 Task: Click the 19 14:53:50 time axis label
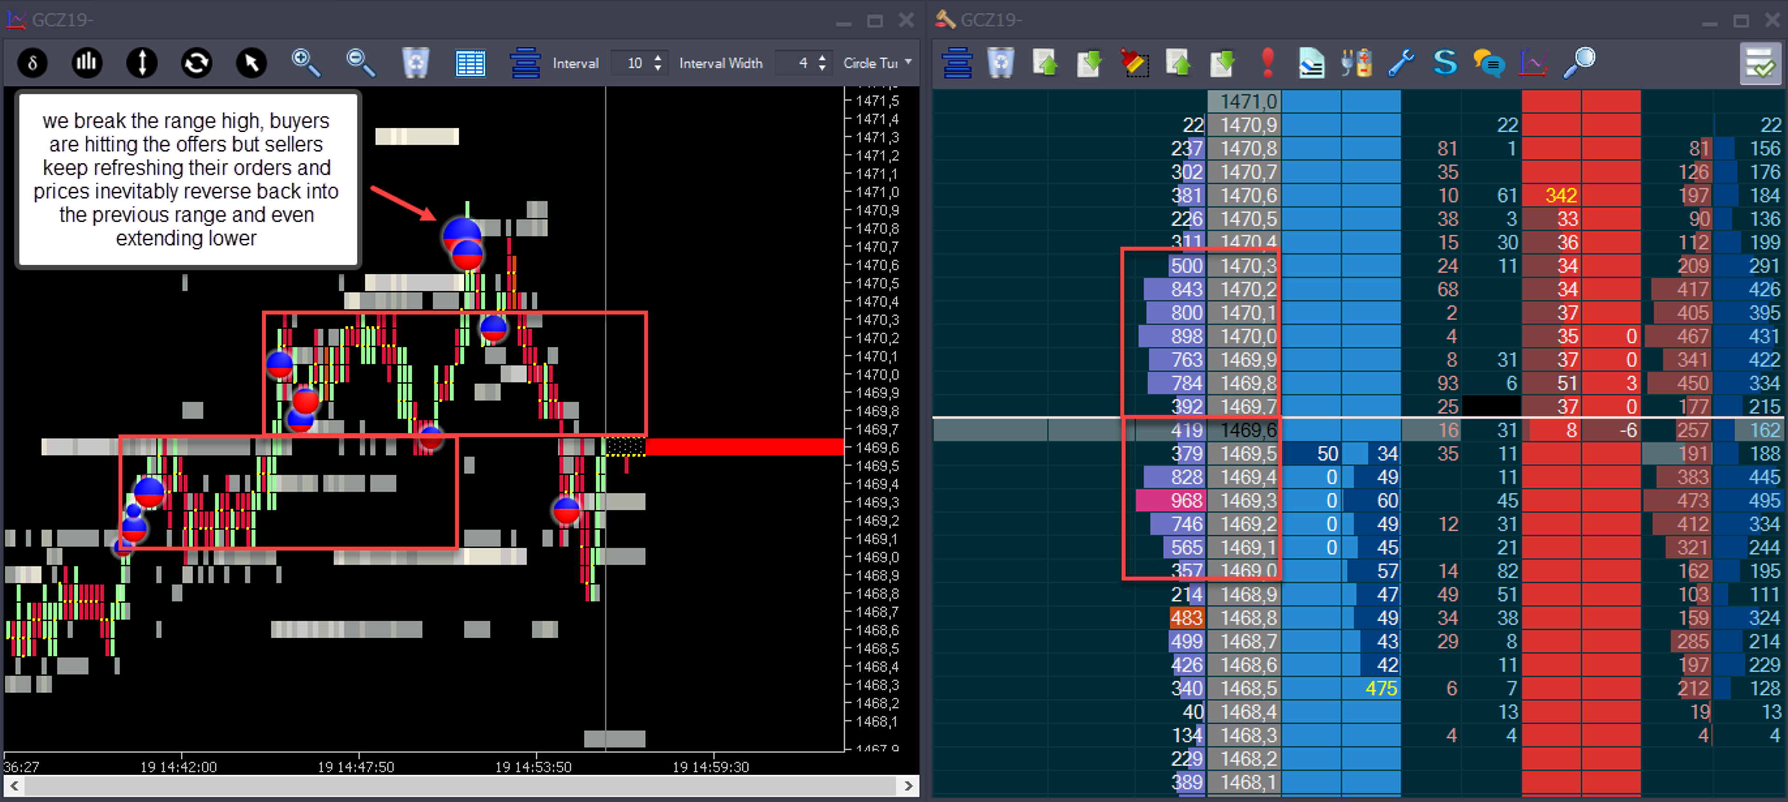[533, 767]
